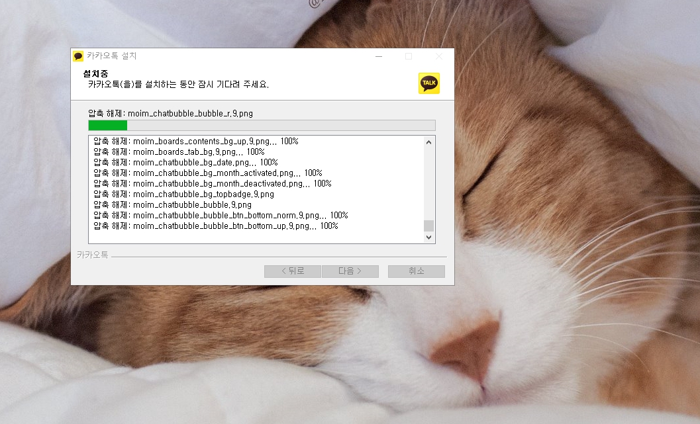This screenshot has width=700, height=424.
Task: Close the 카카오톡 설치 window
Action: 439,56
